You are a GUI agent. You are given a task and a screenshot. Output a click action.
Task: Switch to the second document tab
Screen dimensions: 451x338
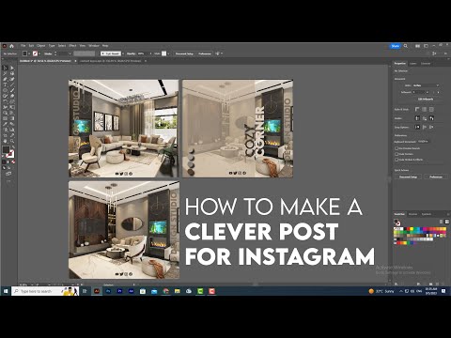coord(110,61)
